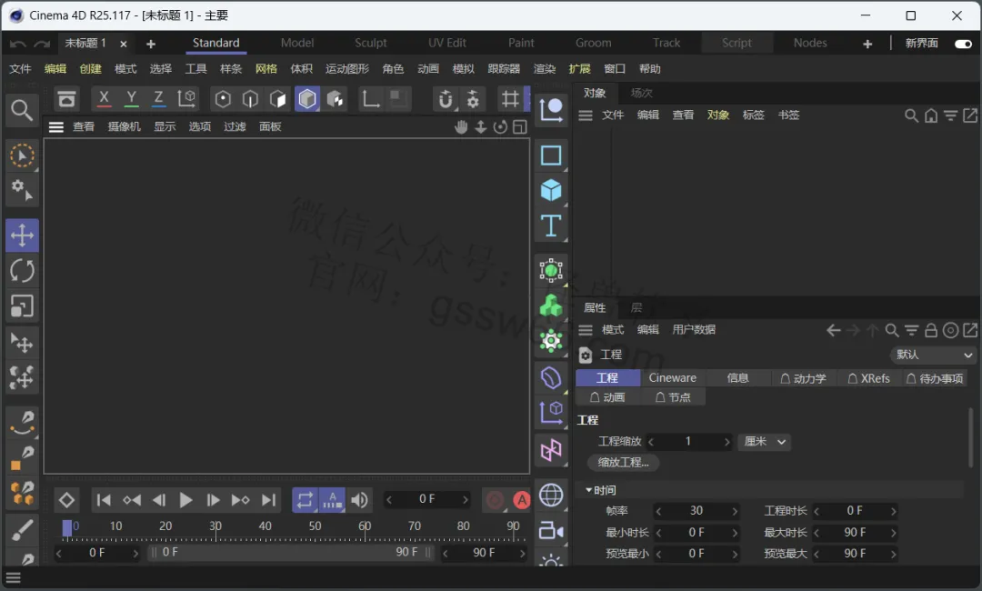The image size is (982, 591).
Task: Jump to the animation end
Action: point(268,499)
